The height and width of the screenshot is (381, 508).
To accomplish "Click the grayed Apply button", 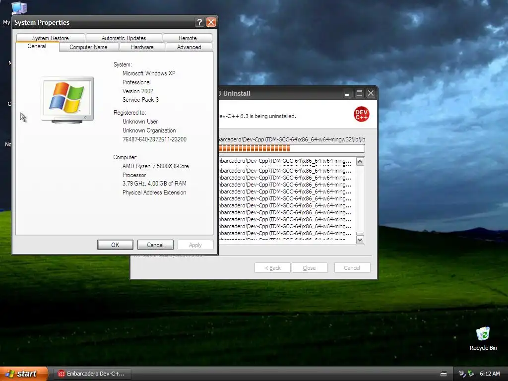I will 195,245.
